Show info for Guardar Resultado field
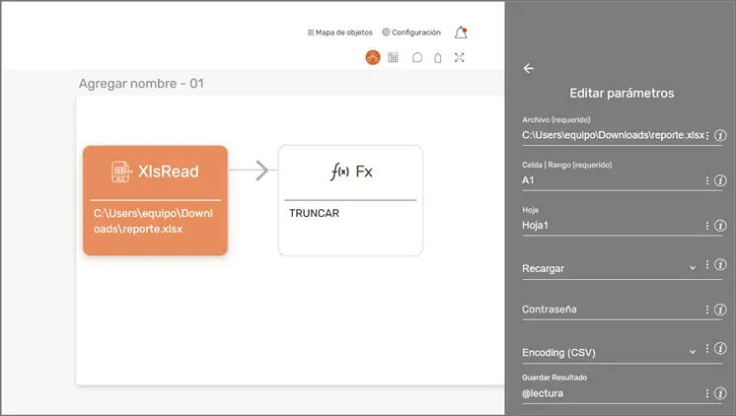736x416 pixels. pyautogui.click(x=720, y=393)
